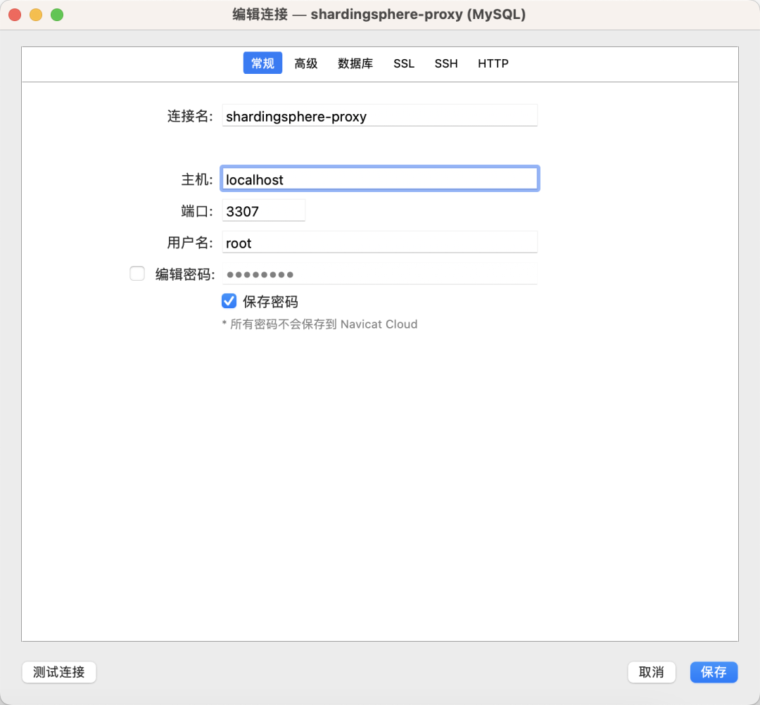This screenshot has height=705, width=760.
Task: Select the SSL tab
Action: click(404, 63)
